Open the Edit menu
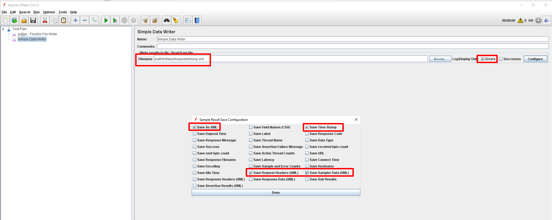The image size is (552, 220). tap(13, 12)
